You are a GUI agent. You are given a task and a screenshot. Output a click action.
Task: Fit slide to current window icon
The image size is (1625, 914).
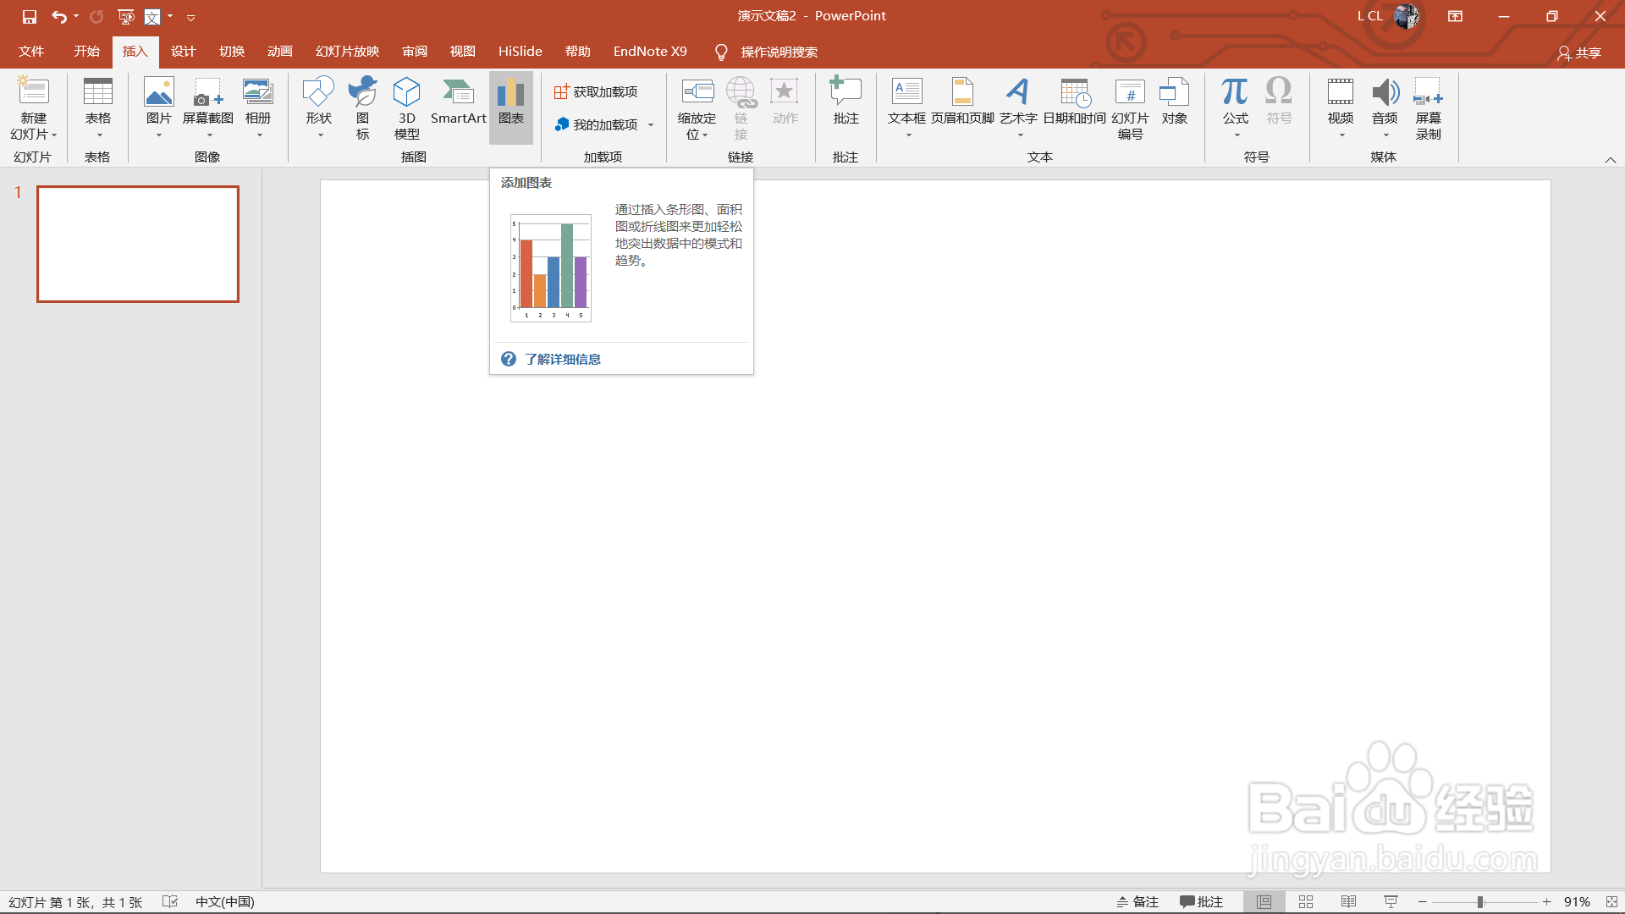coord(1611,902)
